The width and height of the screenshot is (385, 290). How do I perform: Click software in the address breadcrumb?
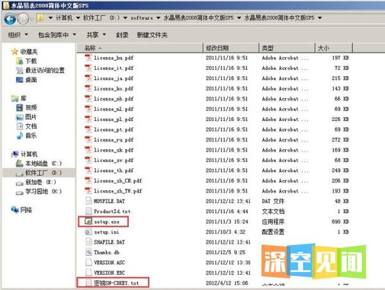pos(142,18)
